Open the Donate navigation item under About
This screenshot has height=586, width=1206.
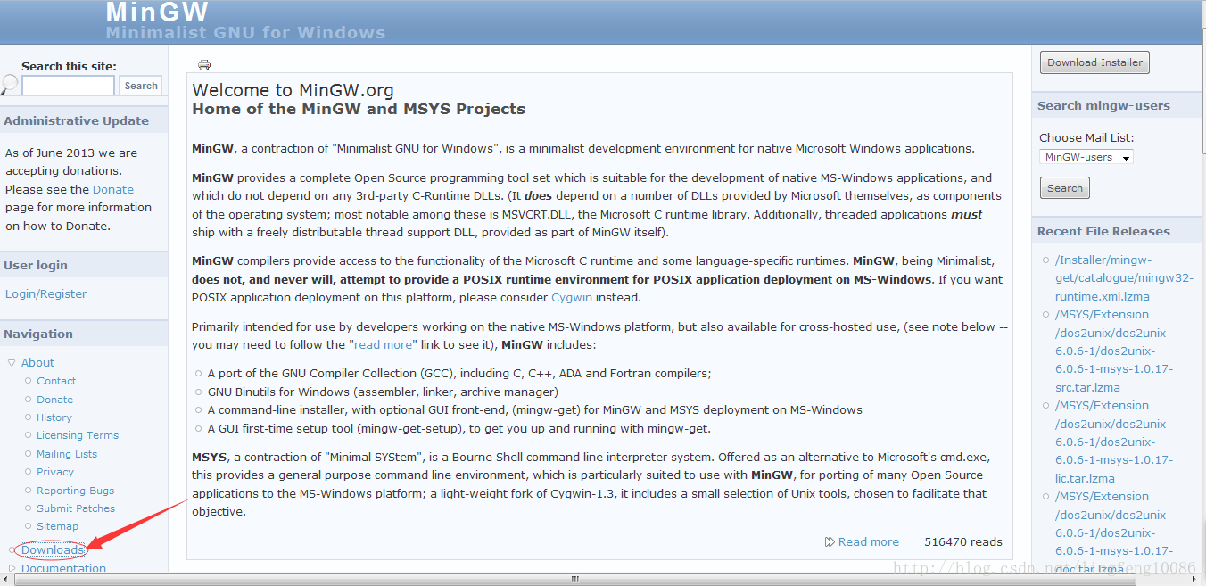pyautogui.click(x=54, y=400)
